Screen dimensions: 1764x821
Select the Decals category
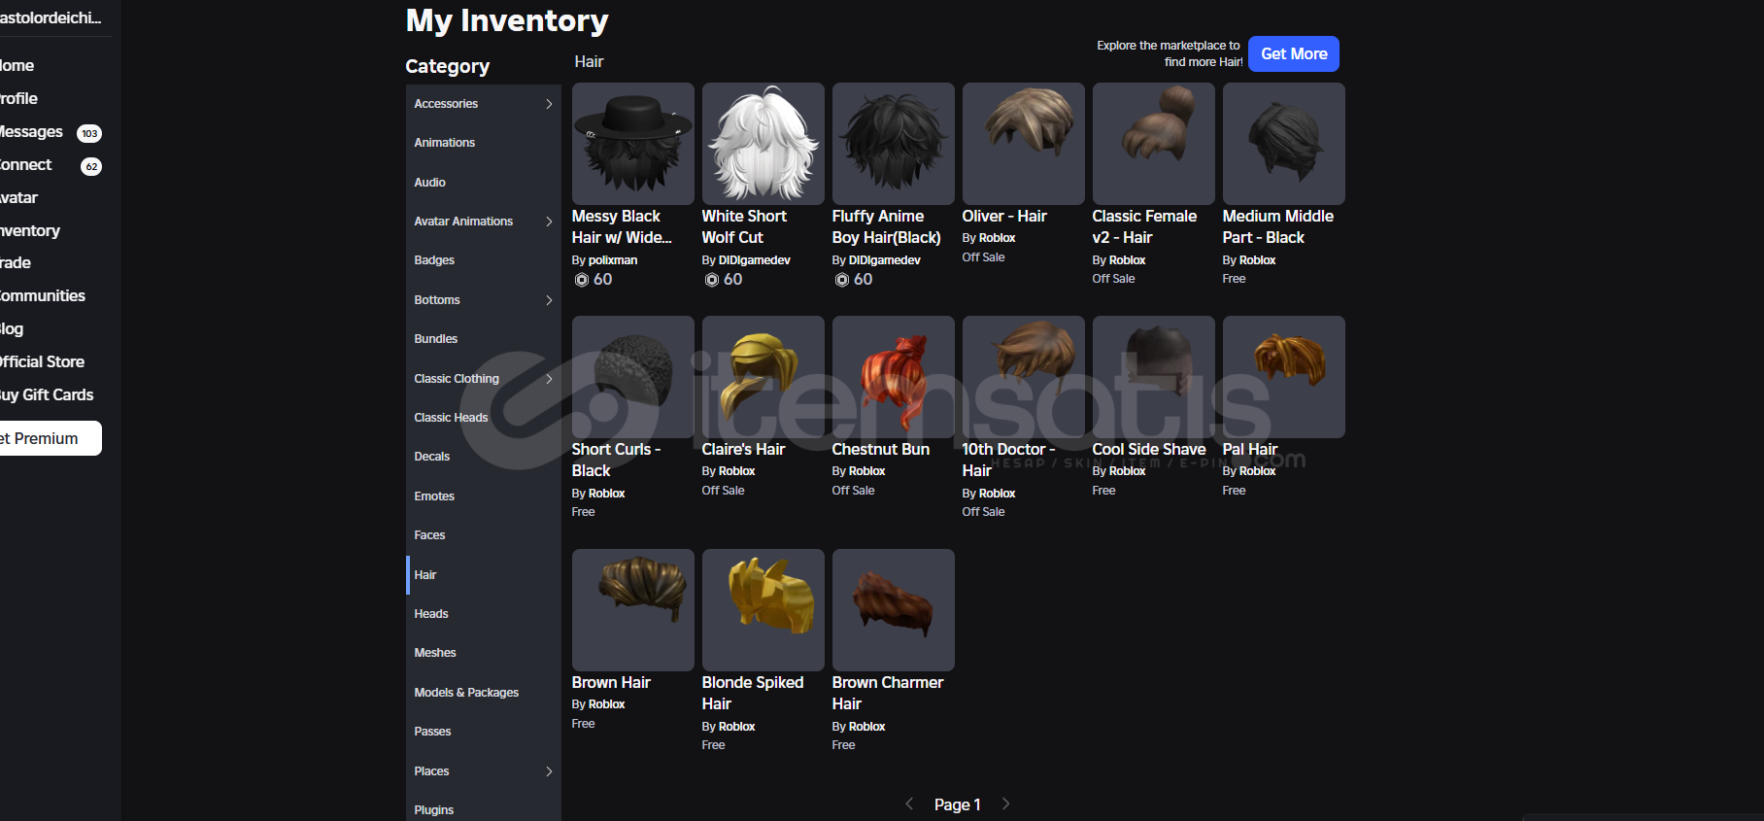pos(484,457)
